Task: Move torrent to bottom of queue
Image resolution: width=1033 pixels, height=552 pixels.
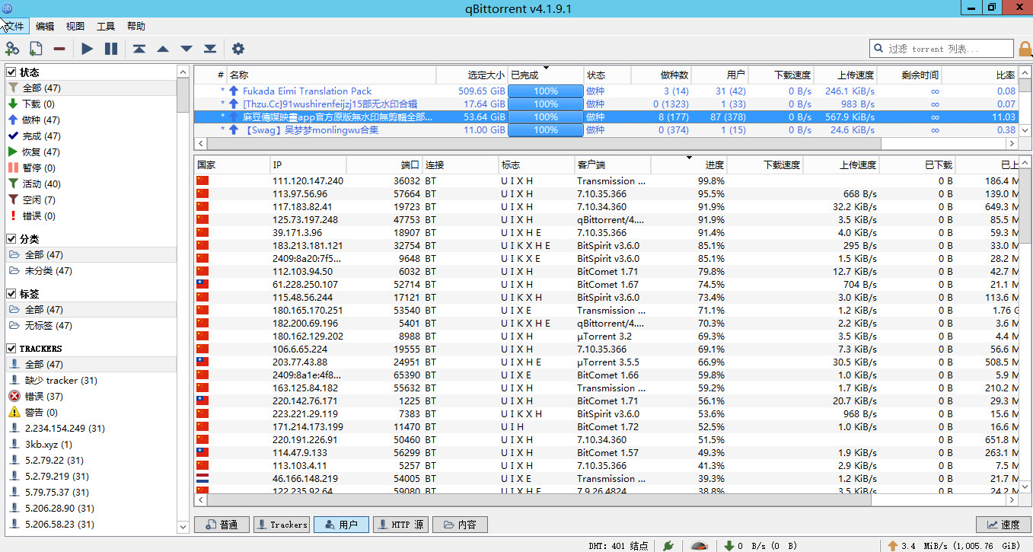Action: pyautogui.click(x=210, y=49)
